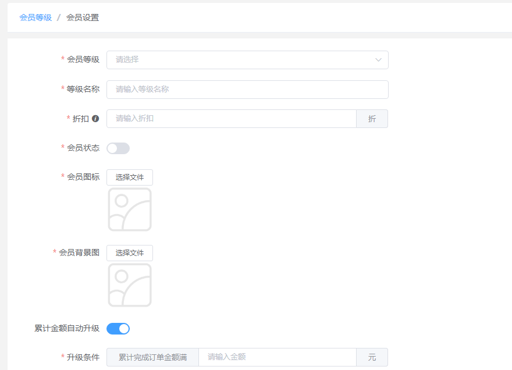The height and width of the screenshot is (370, 512).
Task: Open the 会员等级 breadcrumb link
Action: click(35, 17)
